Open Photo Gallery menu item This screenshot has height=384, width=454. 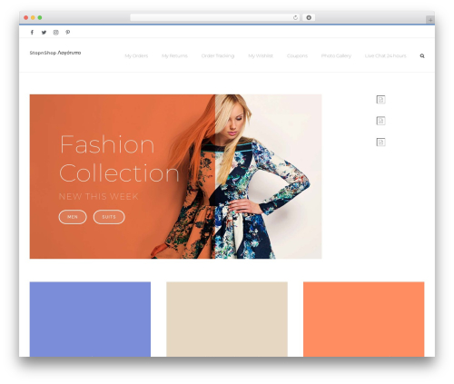[336, 56]
